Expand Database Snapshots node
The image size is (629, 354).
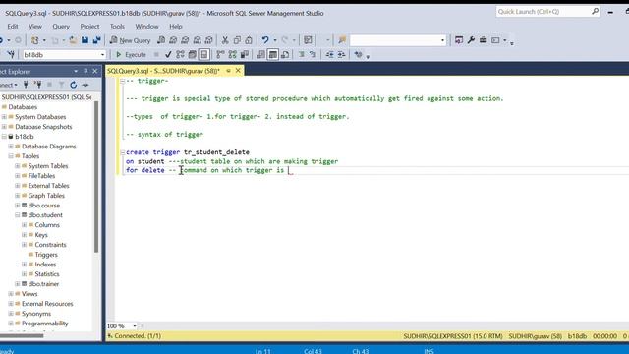[x=4, y=127]
